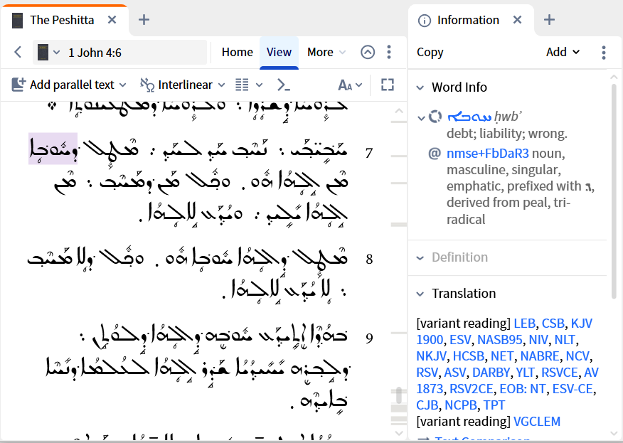623x443 pixels.
Task: Open the YLT translation link
Action: [526, 373]
